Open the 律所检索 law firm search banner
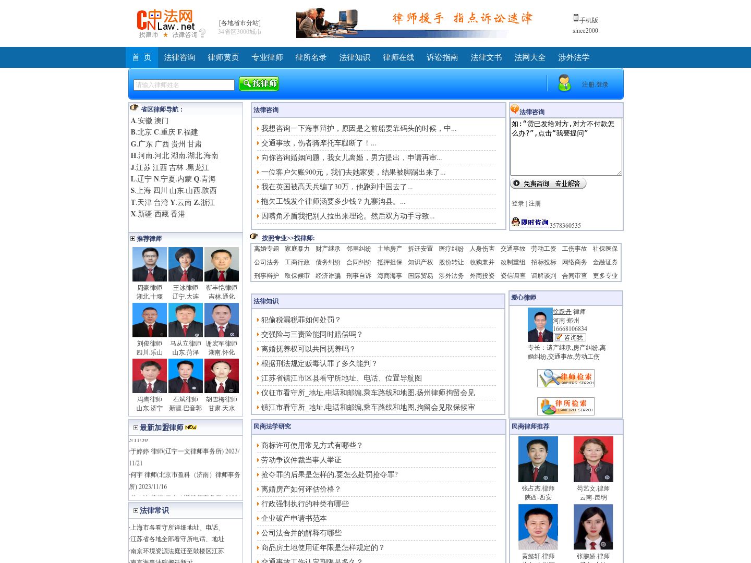This screenshot has height=563, width=751. (x=566, y=406)
